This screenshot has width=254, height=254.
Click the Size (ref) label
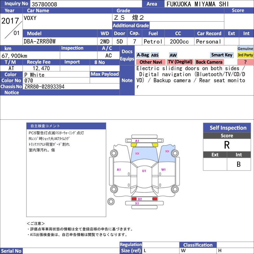131,251
